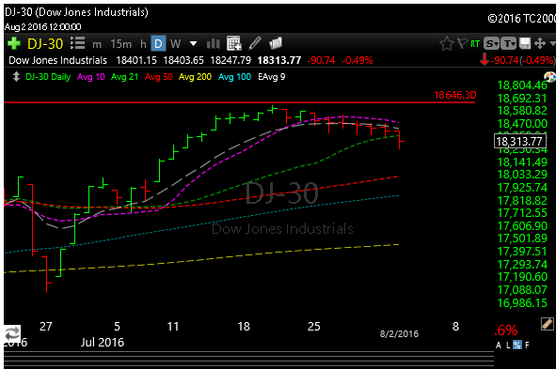The width and height of the screenshot is (556, 369).
Task: Click the DJ-30 symbol in toolbar
Action: [x=45, y=44]
